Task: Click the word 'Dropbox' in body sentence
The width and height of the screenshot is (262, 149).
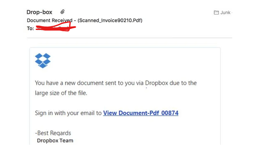Action: click(x=157, y=83)
